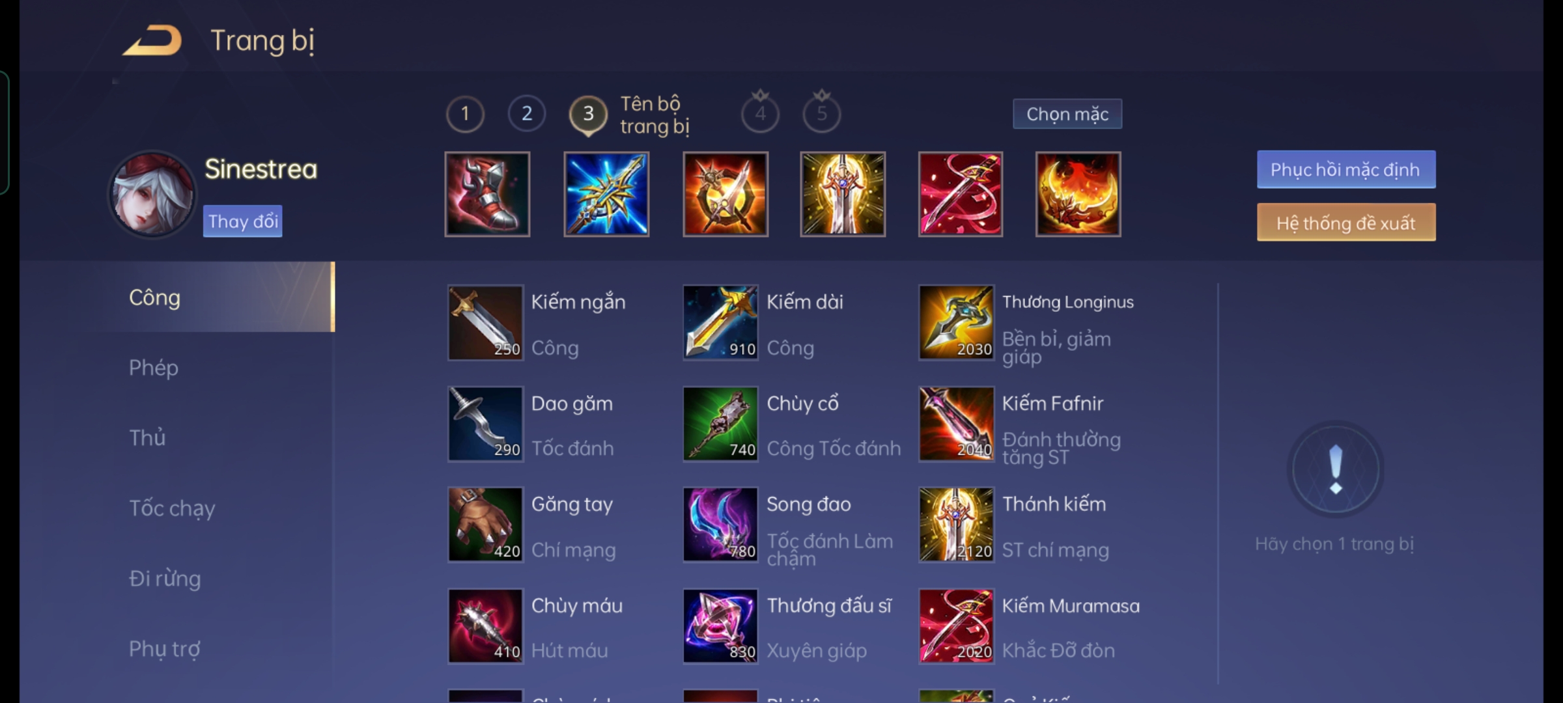The image size is (1563, 703).
Task: Edit the Tên bộ trang bị name
Action: (x=655, y=115)
